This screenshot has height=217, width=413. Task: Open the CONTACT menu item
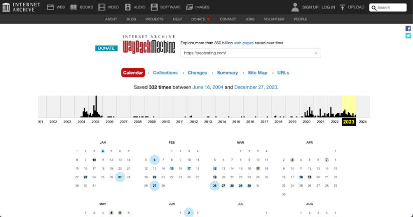[x=228, y=19]
